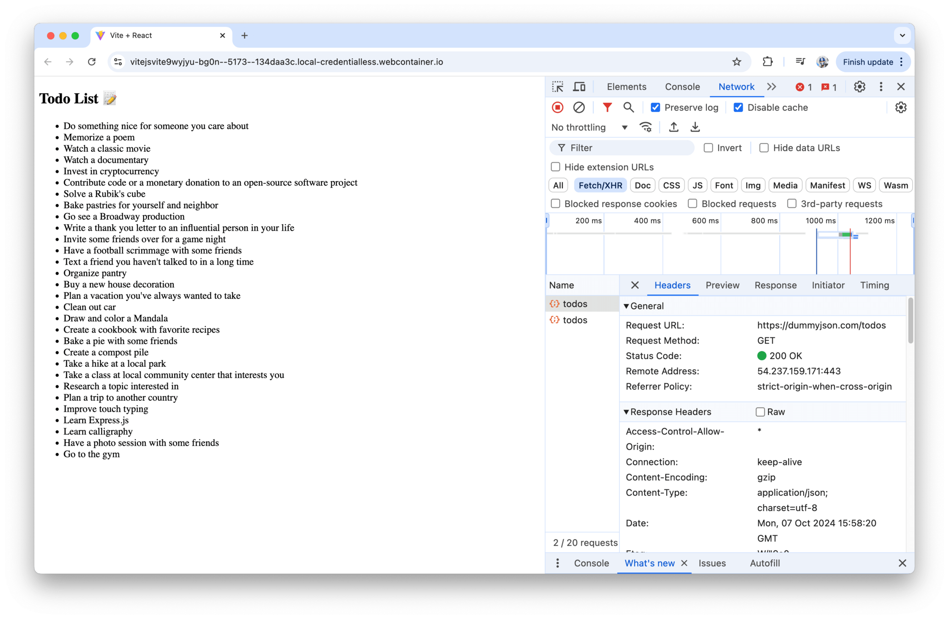Click the export HAR download icon
Image resolution: width=949 pixels, height=619 pixels.
(x=695, y=127)
